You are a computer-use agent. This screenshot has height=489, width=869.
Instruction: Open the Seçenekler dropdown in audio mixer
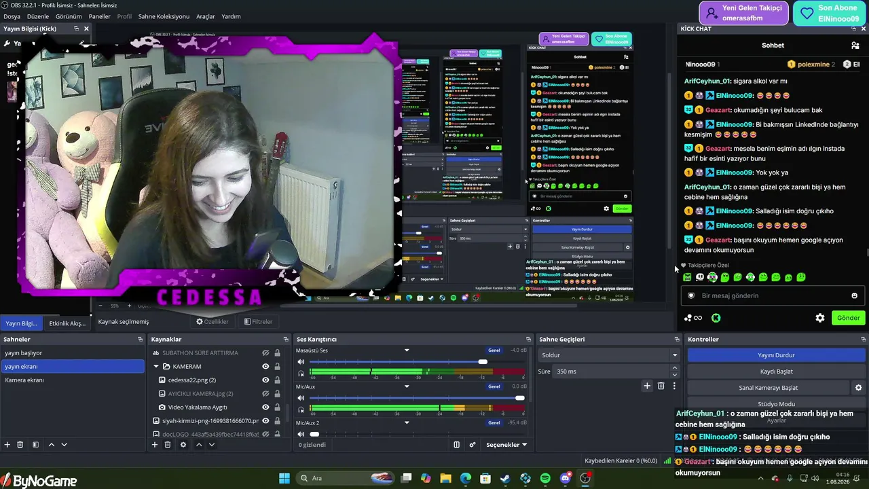(x=507, y=445)
